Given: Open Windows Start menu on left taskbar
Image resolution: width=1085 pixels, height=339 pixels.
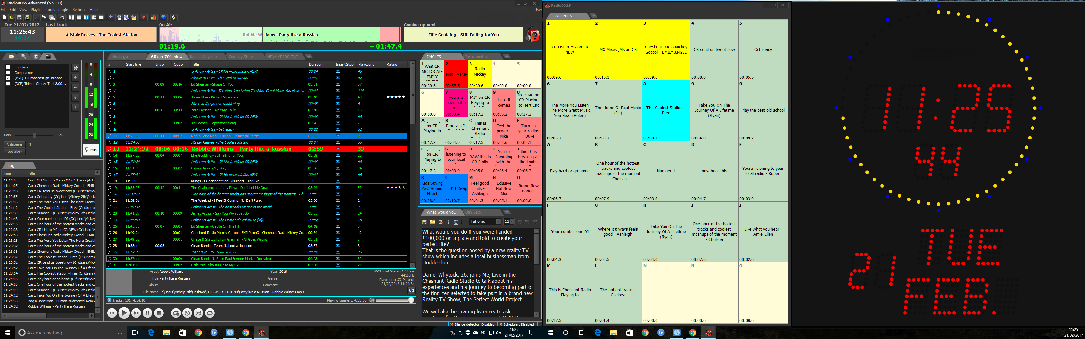Looking at the screenshot, I should 7,332.
